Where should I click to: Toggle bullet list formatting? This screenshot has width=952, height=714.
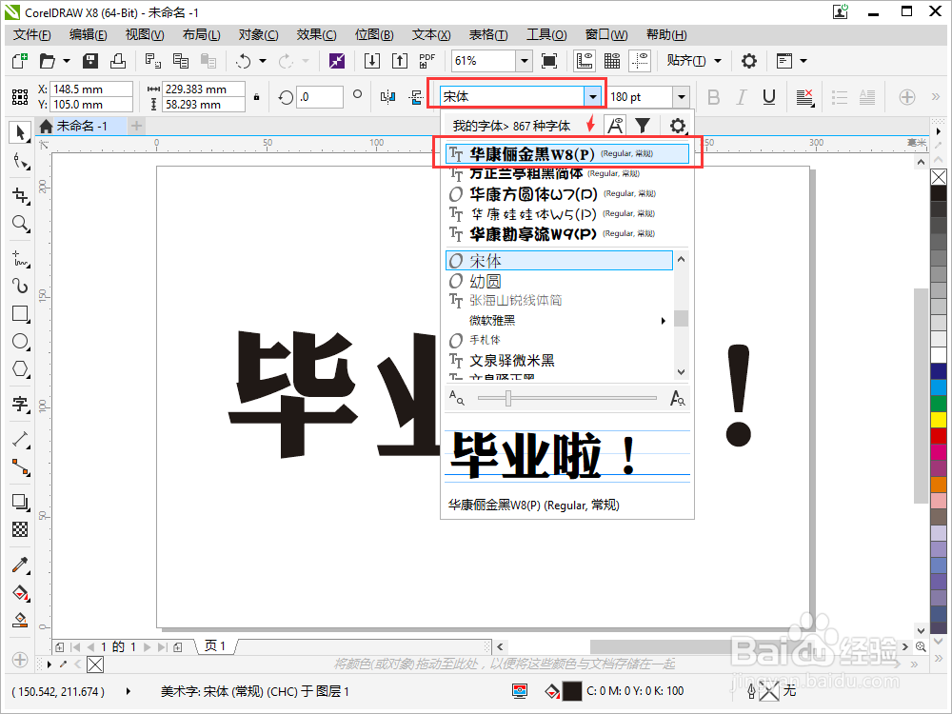click(840, 97)
